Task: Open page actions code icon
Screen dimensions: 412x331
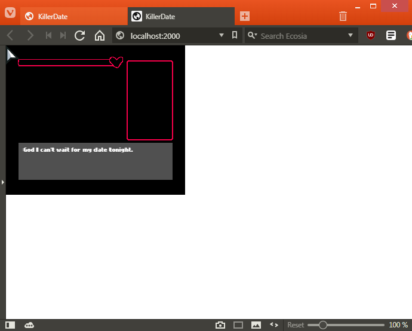Action: (274, 325)
